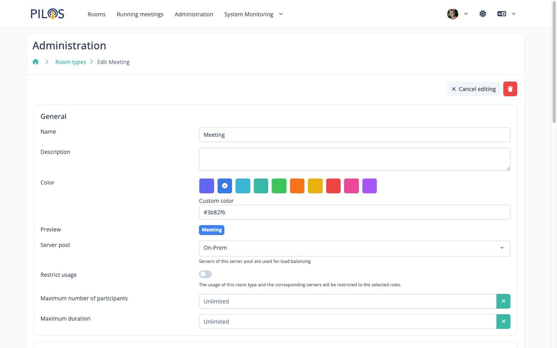Pick the purple color swatch
The width and height of the screenshot is (557, 348).
[x=369, y=186]
